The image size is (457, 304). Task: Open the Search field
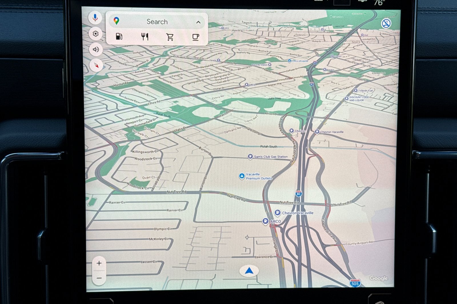(x=157, y=21)
